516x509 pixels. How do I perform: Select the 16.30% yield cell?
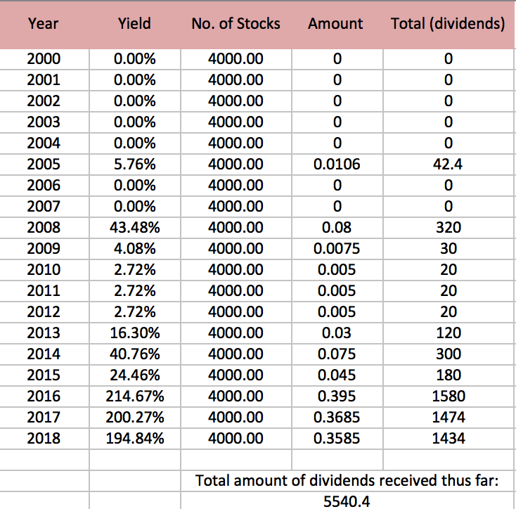click(x=135, y=333)
